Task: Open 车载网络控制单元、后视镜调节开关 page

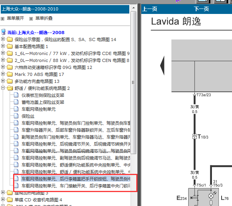Action: 76,144
